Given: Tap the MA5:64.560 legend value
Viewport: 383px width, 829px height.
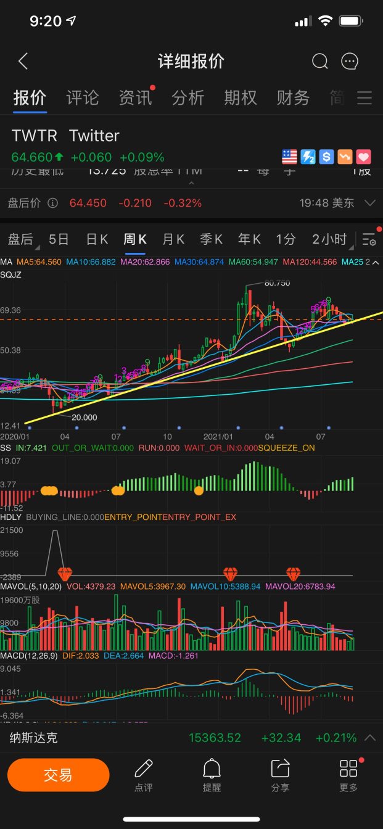Looking at the screenshot, I should 39,262.
